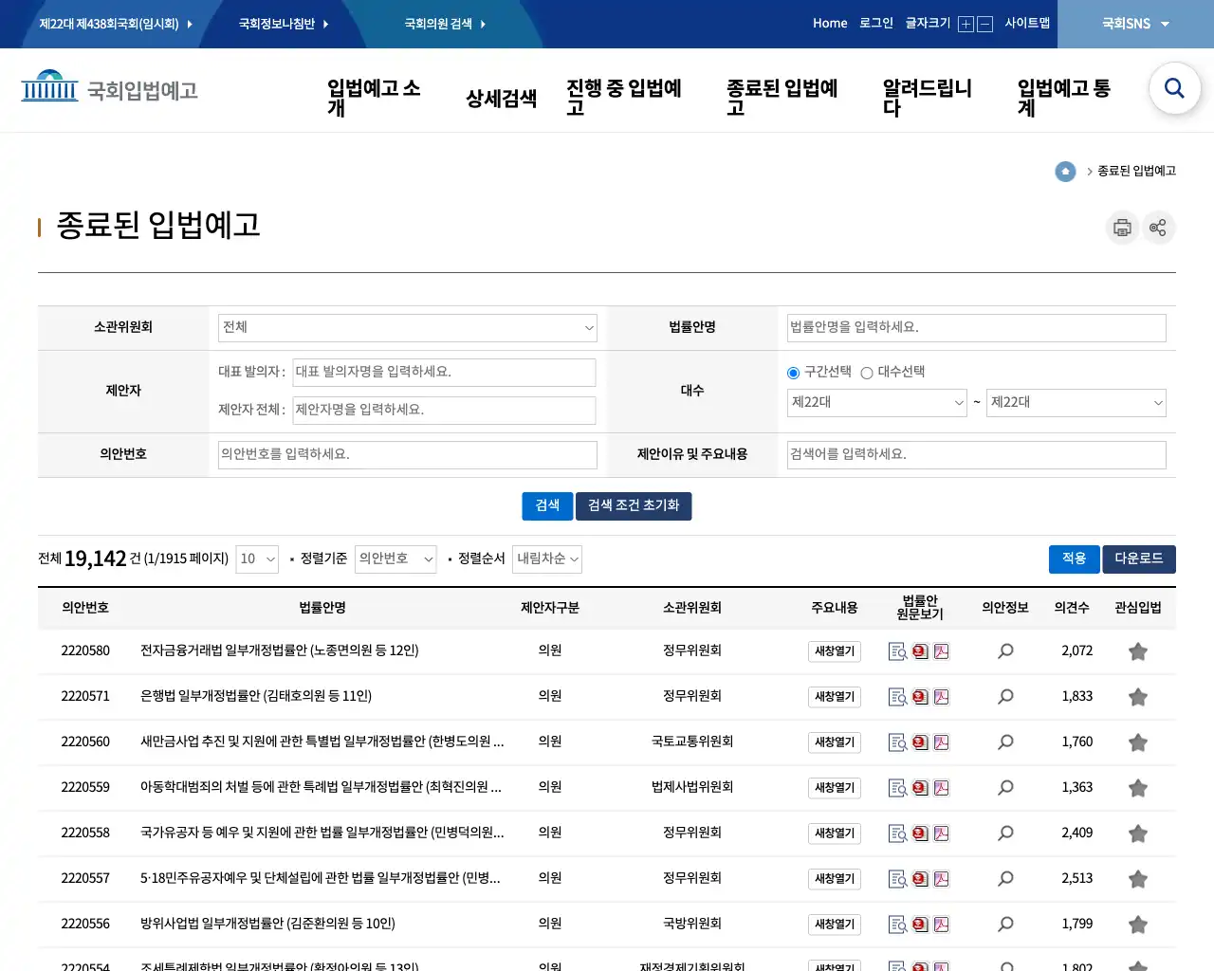The height and width of the screenshot is (971, 1214).
Task: View bill text viewer for bill 2220557
Action: tap(897, 879)
